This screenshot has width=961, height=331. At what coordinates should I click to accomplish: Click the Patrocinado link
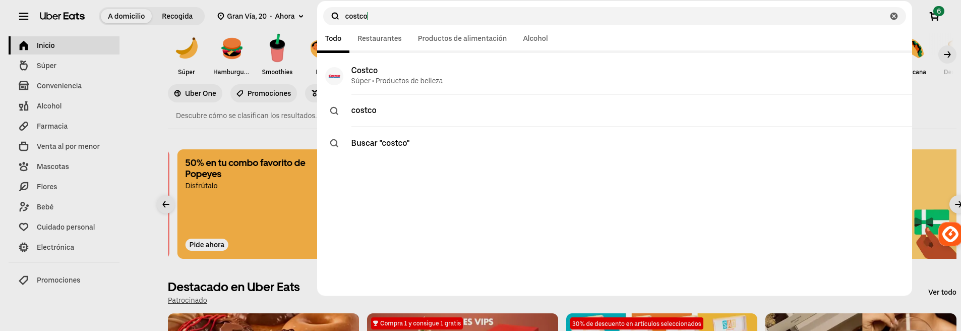(x=188, y=300)
